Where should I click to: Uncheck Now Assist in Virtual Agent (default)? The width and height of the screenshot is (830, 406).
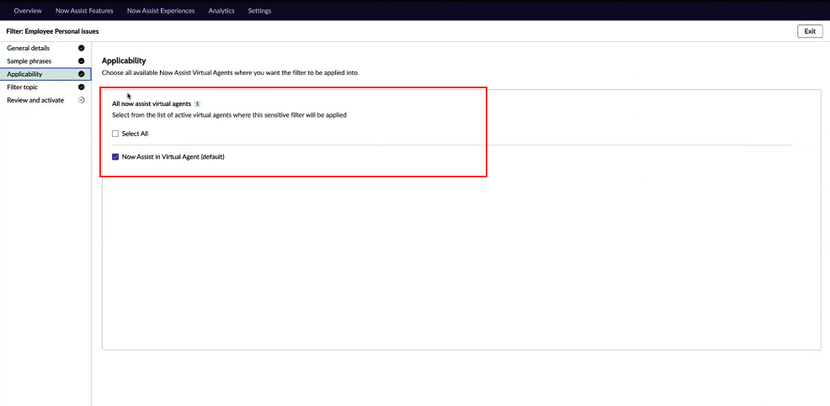[x=115, y=157]
